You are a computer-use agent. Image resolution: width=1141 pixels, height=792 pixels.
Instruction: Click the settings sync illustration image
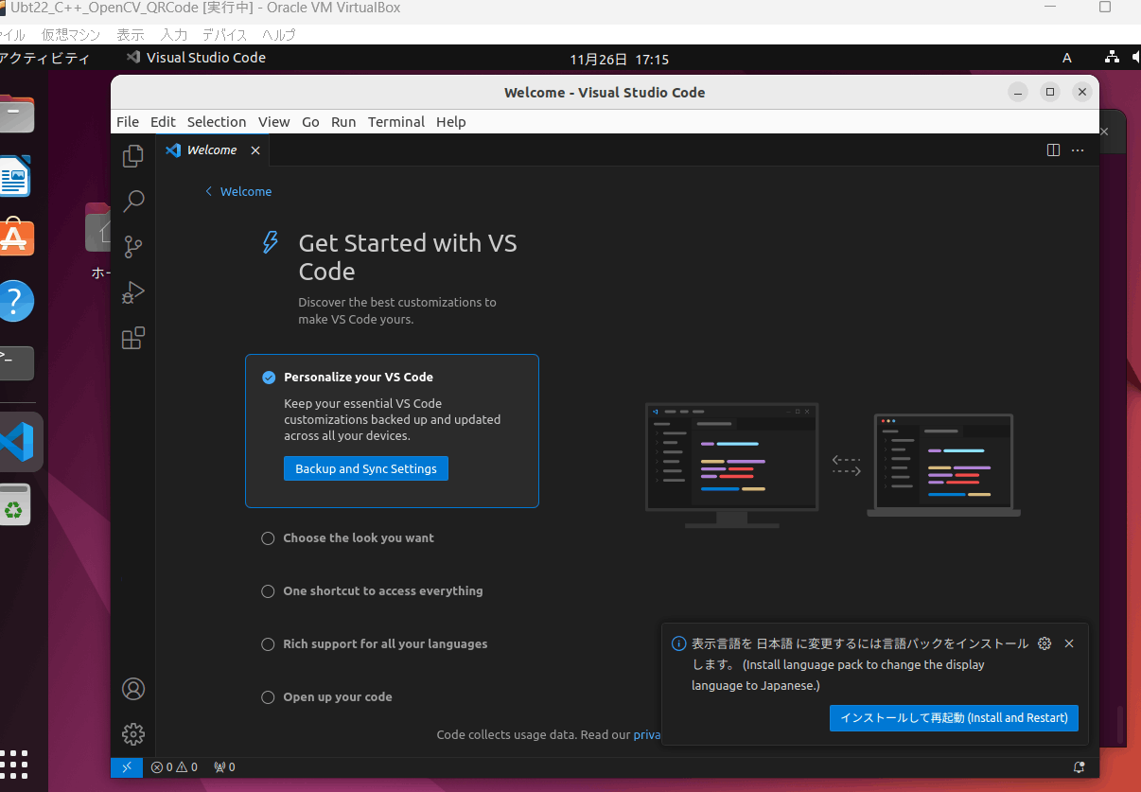(833, 465)
